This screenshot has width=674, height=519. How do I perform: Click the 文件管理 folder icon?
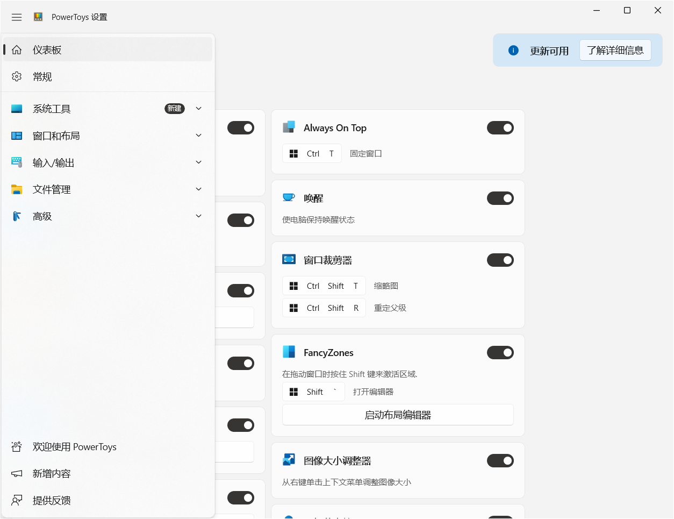tap(17, 189)
